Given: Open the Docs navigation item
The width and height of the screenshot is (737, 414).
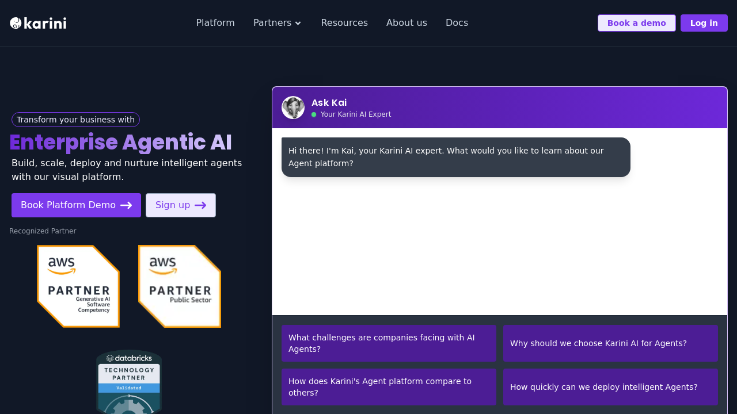Looking at the screenshot, I should 457,22.
